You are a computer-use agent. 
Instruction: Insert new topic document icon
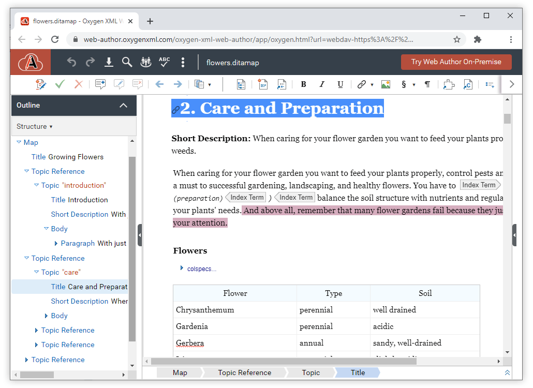click(263, 84)
